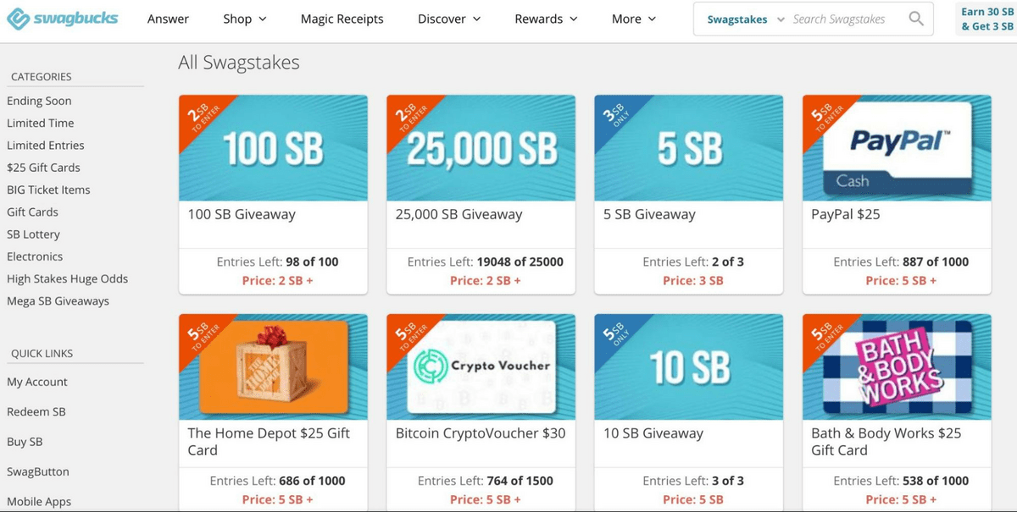This screenshot has height=512, width=1017.
Task: Select the Electronics category
Action: pyautogui.click(x=35, y=256)
